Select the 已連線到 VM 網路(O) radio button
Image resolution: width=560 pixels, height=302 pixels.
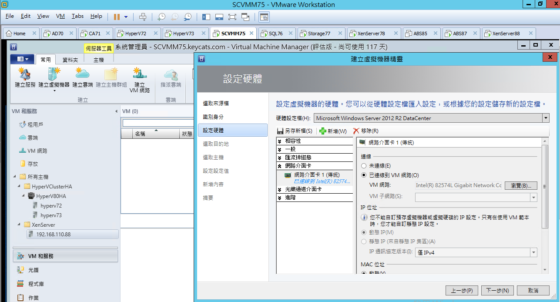tap(364, 175)
